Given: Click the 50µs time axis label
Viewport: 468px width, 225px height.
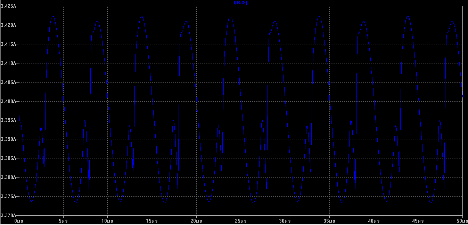Looking at the screenshot, I should (462, 221).
